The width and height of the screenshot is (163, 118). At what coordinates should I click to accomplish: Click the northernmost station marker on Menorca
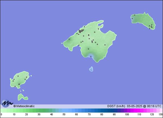pyautogui.click(x=134, y=15)
